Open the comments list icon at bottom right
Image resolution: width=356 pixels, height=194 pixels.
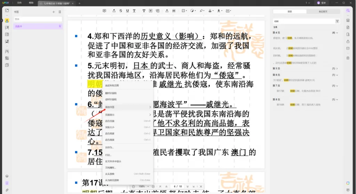348,190
